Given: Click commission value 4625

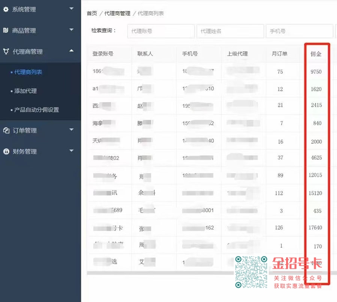Looking at the screenshot, I should 316,158.
